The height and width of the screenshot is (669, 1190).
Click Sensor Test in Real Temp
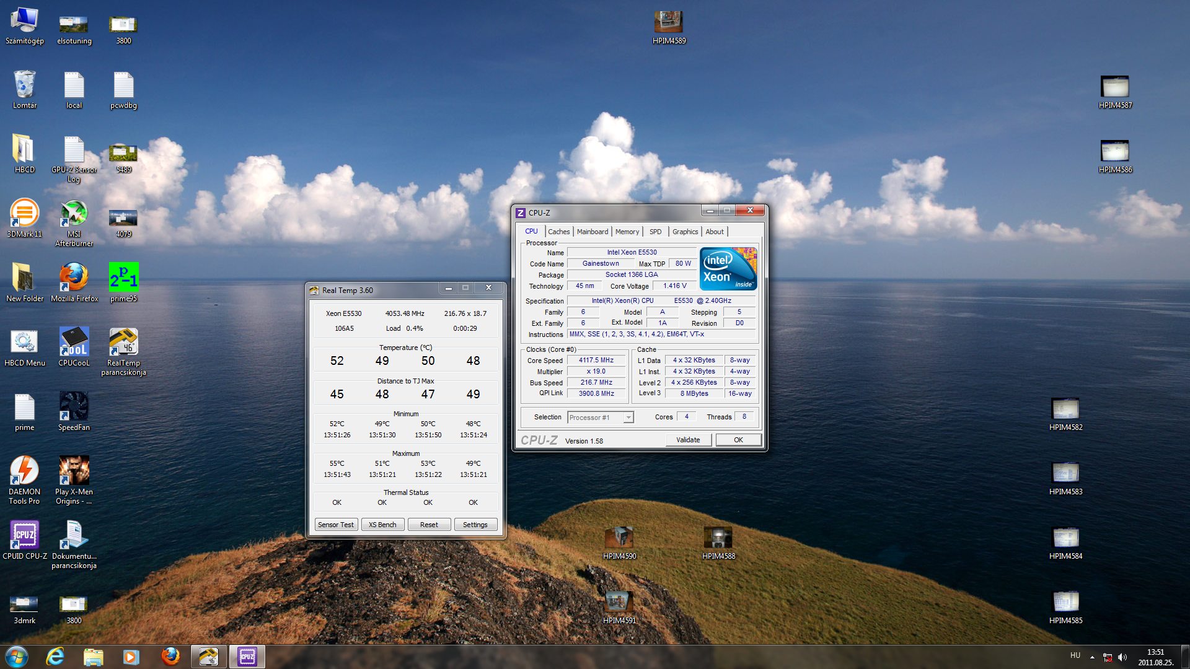coord(336,525)
